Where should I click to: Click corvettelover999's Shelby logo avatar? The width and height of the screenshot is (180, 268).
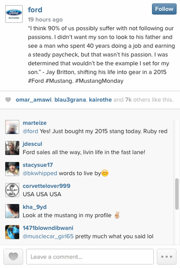tap(12, 190)
